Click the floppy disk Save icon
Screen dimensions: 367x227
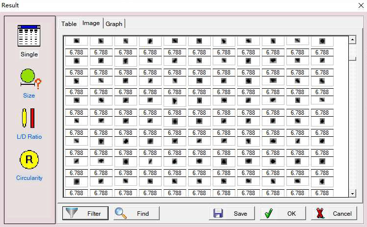(218, 213)
